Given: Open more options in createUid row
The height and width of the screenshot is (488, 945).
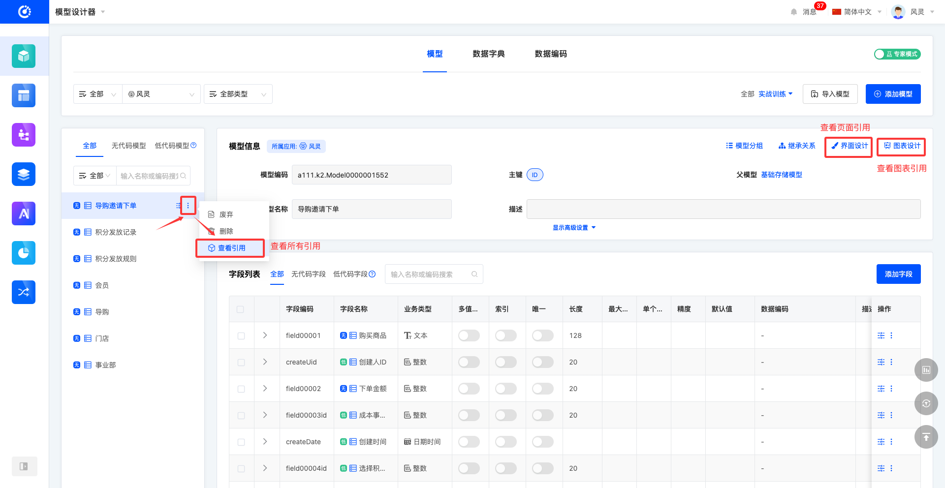Looking at the screenshot, I should 891,362.
